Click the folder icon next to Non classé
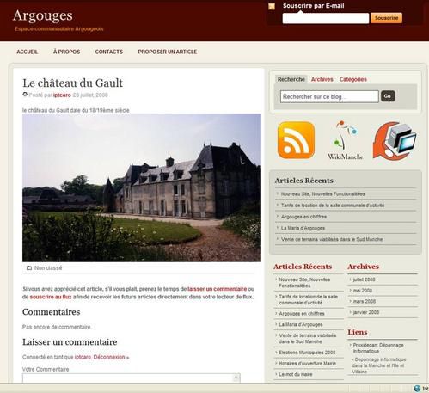The height and width of the screenshot is (393, 429). (29, 268)
